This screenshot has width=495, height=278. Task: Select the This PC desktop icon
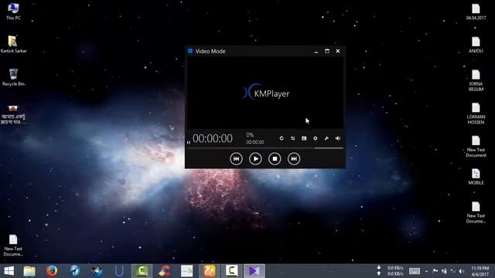click(x=13, y=11)
